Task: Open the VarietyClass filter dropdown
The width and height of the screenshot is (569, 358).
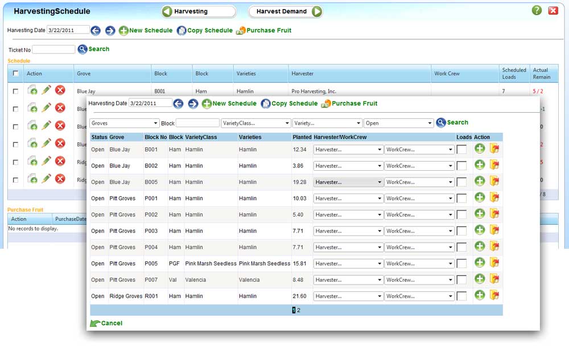Action: (x=256, y=124)
